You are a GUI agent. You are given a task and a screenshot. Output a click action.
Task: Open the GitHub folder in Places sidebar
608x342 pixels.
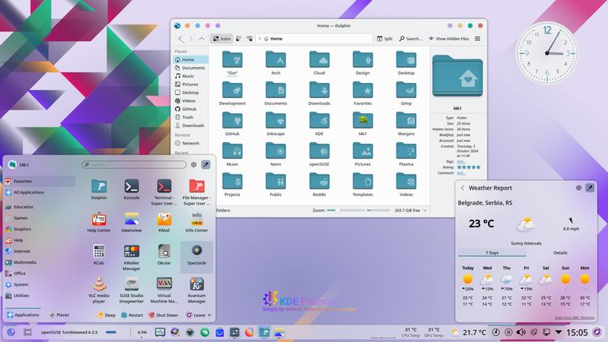pyautogui.click(x=189, y=109)
